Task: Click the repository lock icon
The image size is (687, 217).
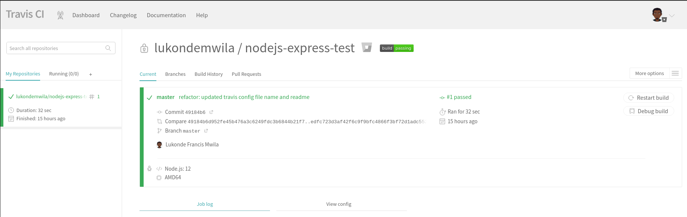Action: click(144, 48)
